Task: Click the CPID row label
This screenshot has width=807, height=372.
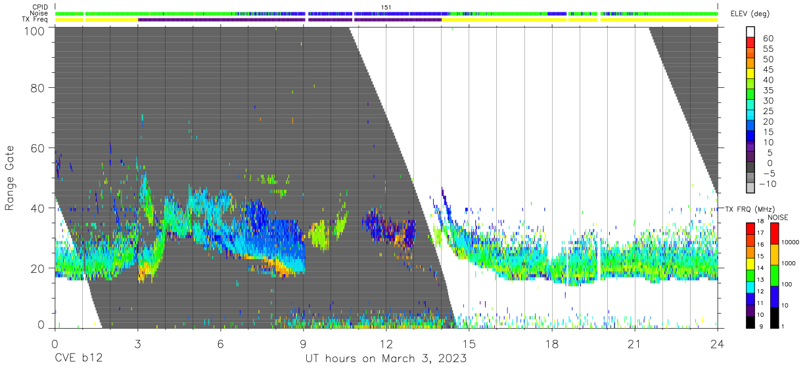Action: (39, 7)
